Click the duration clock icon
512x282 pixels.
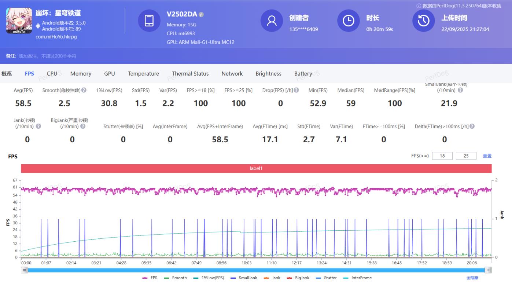pos(348,21)
